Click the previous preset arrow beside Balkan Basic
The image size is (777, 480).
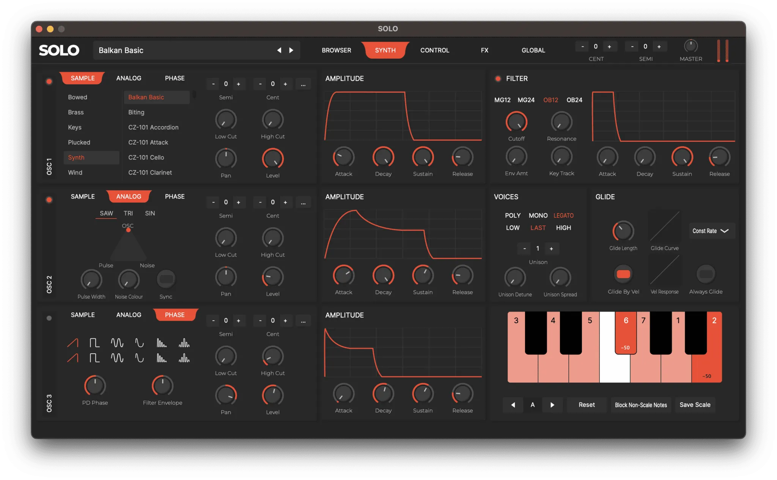point(279,50)
